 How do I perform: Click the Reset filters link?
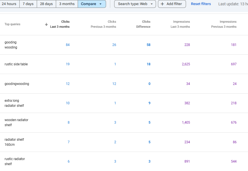201,4
